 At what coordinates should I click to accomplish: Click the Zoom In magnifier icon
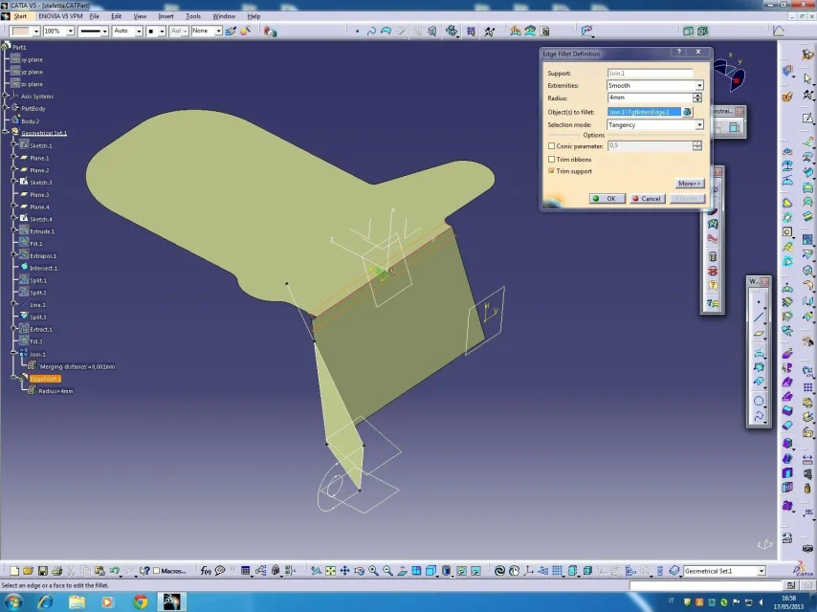coord(373,571)
